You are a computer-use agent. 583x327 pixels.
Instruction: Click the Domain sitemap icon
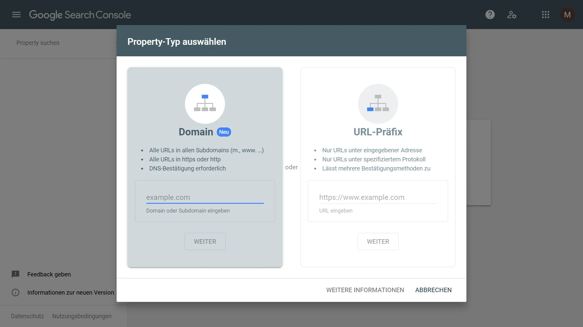point(205,104)
